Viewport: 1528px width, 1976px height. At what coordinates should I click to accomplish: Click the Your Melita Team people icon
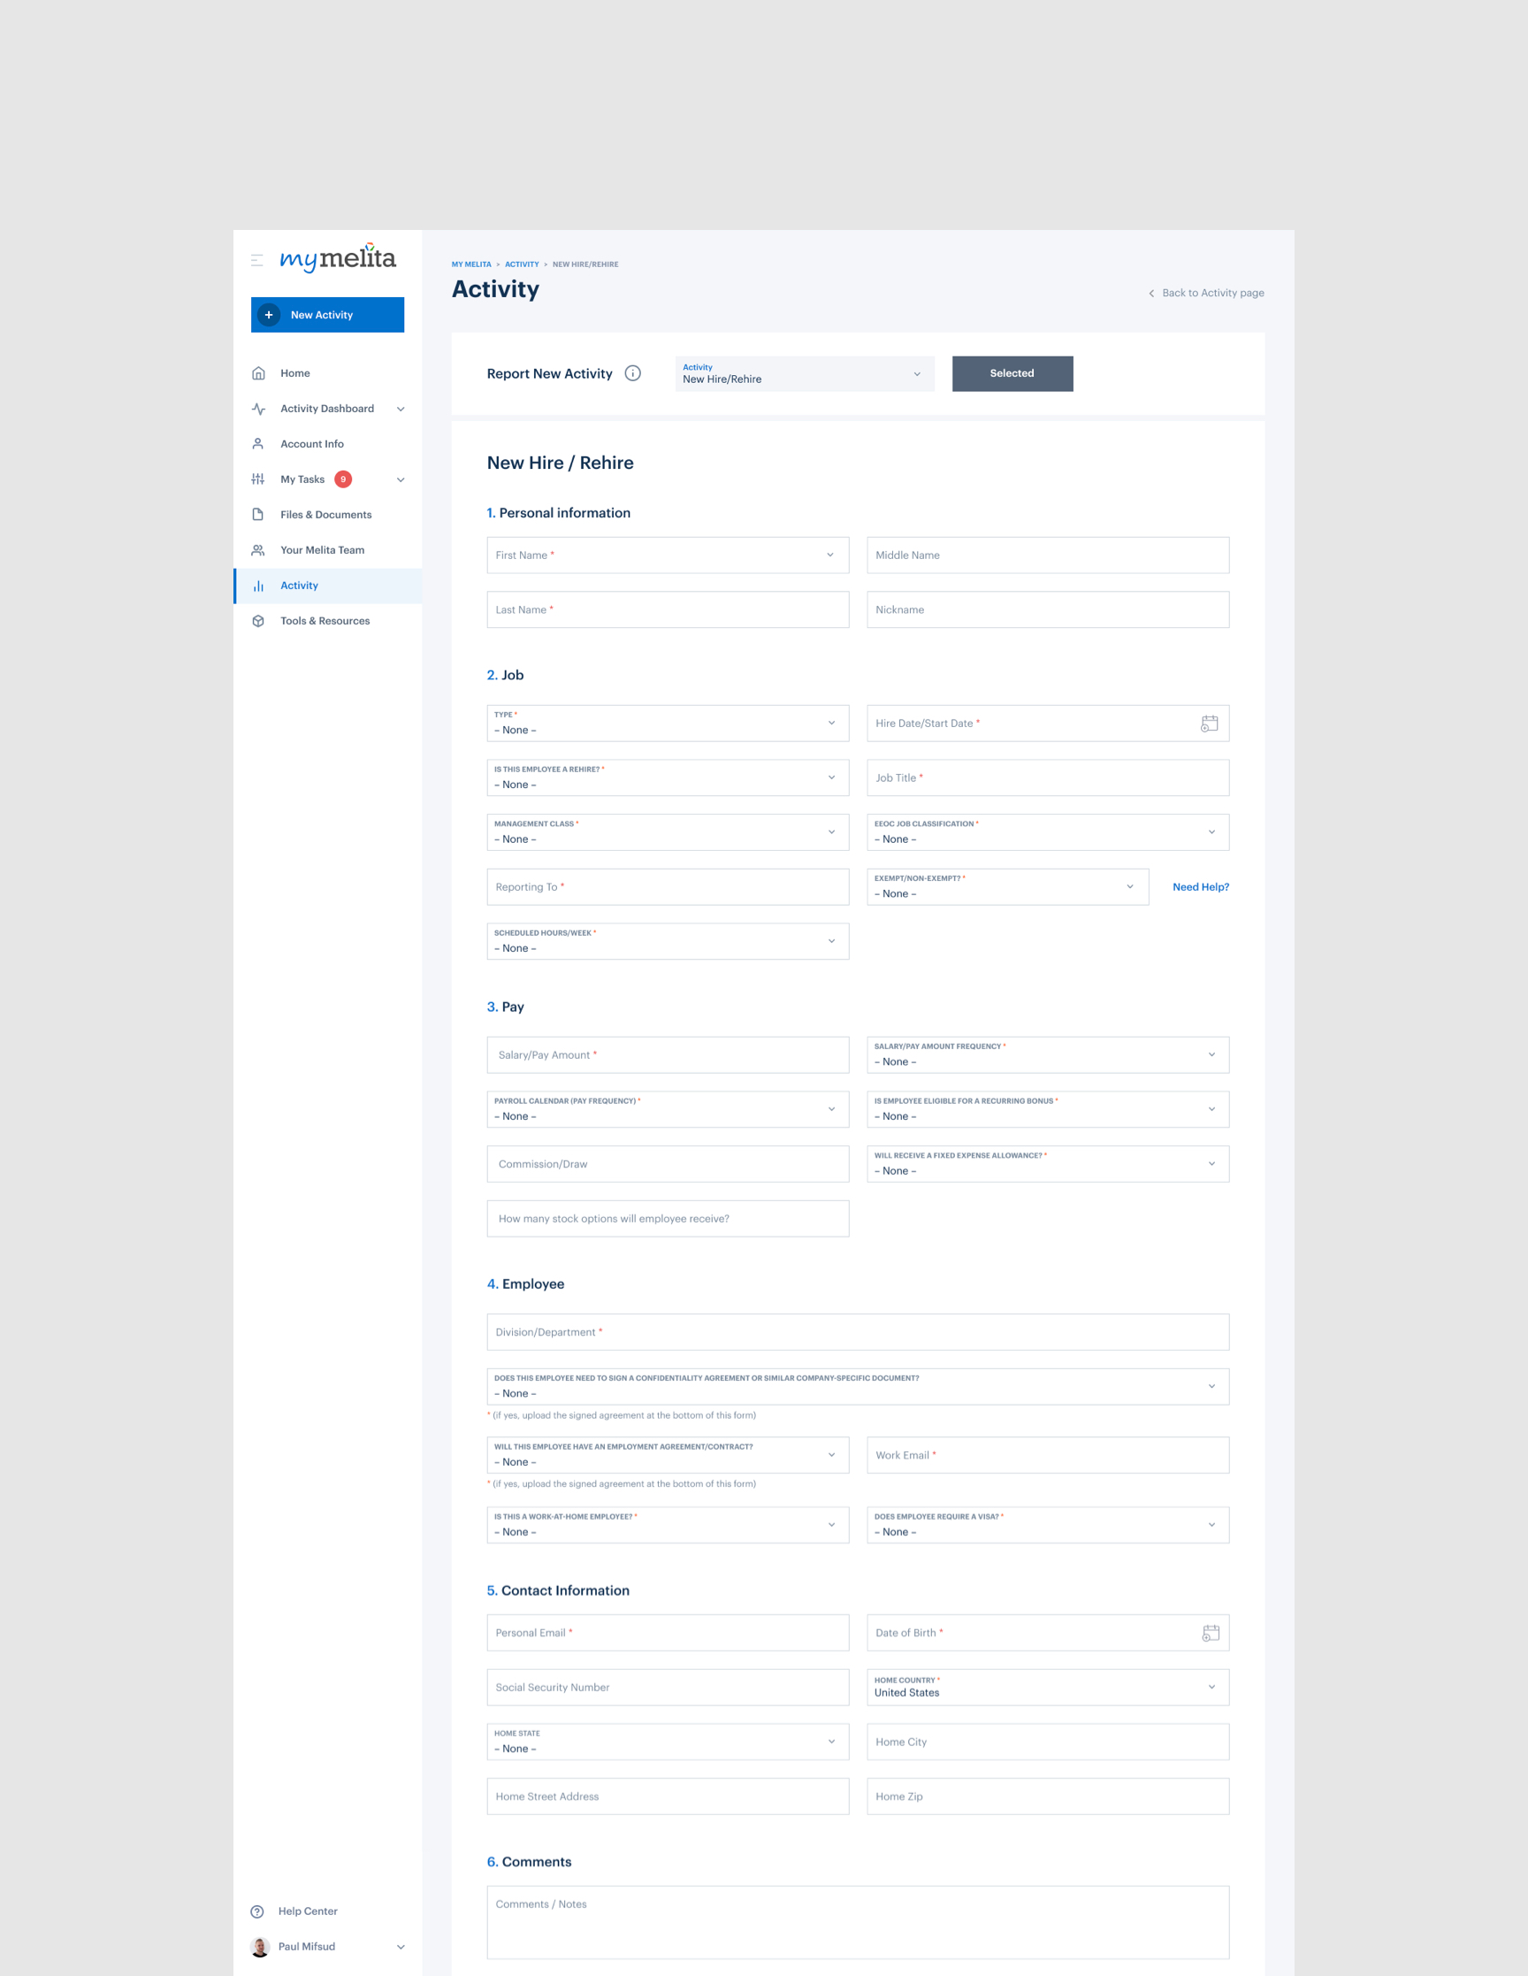coord(258,550)
